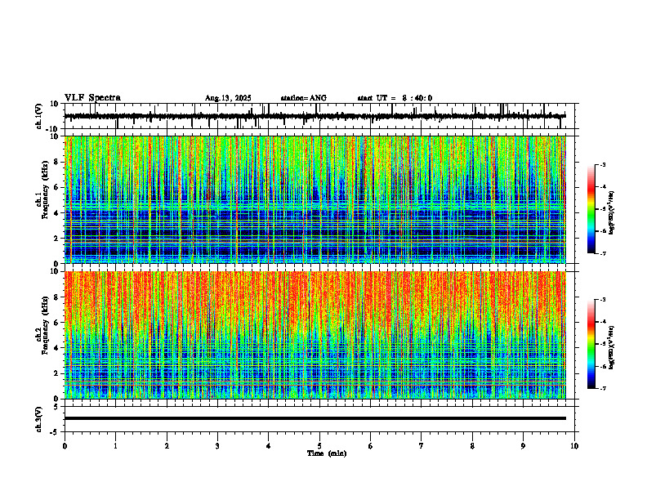Select the date text "Aug.13, 2025"
Viewport: 647px width, 500px height.
tap(228, 98)
